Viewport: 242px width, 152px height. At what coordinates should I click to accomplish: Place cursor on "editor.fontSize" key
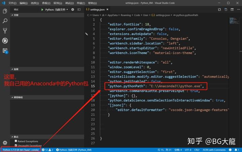[x=124, y=24]
